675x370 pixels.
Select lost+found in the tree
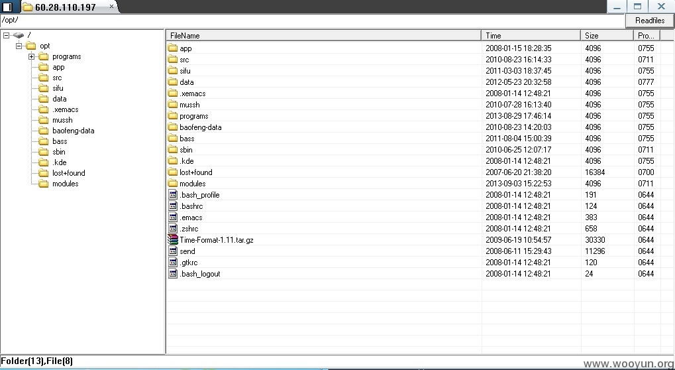click(68, 172)
